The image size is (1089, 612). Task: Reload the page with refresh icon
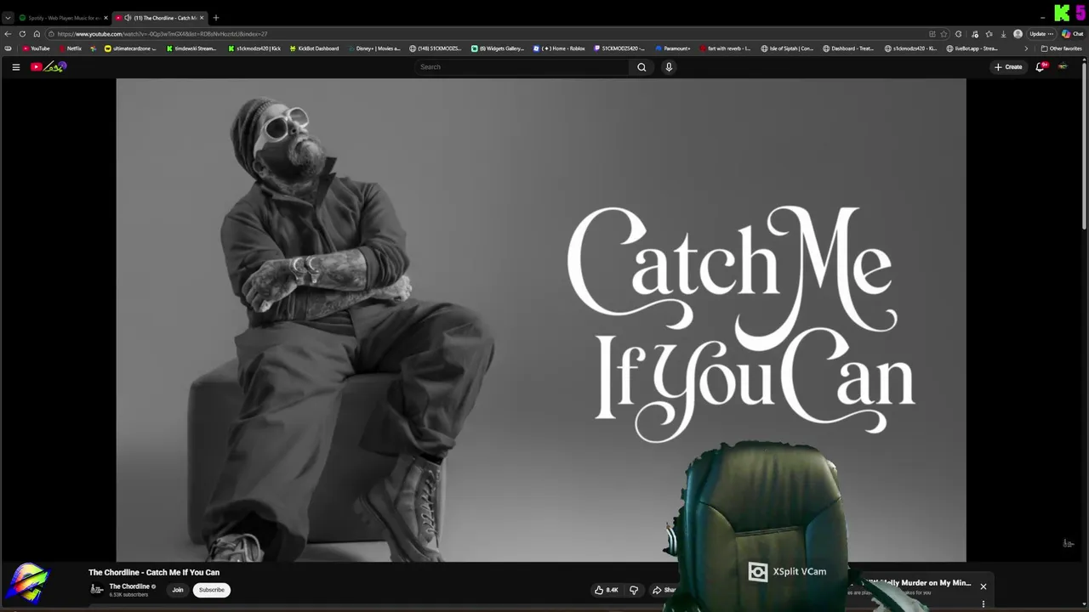[x=22, y=34]
